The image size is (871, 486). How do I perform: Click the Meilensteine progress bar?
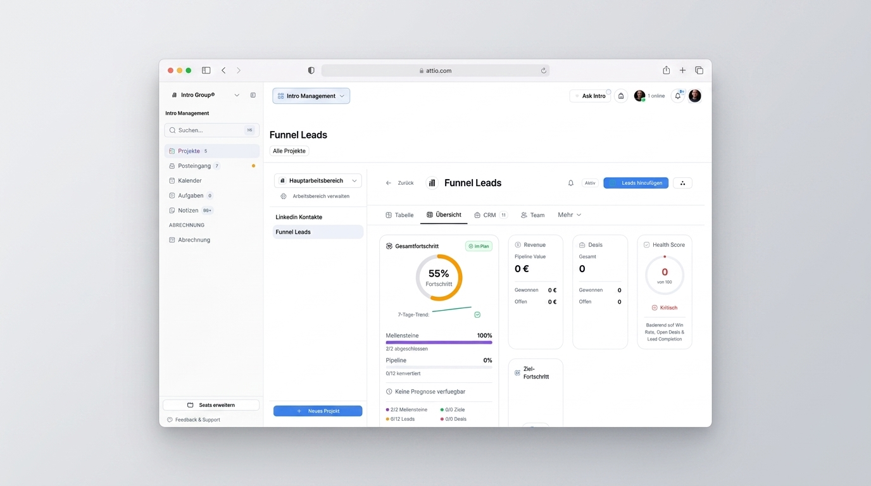pos(439,342)
